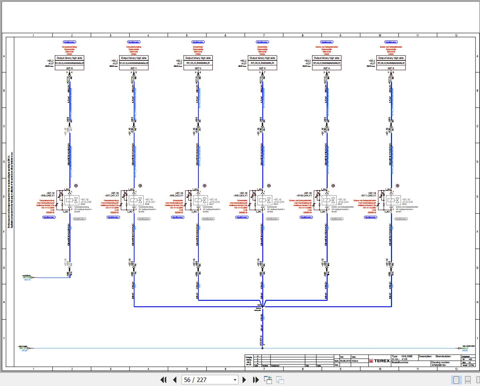Screen dimensions: 480x386
Task: Go to the first page
Action: [x=163, y=380]
